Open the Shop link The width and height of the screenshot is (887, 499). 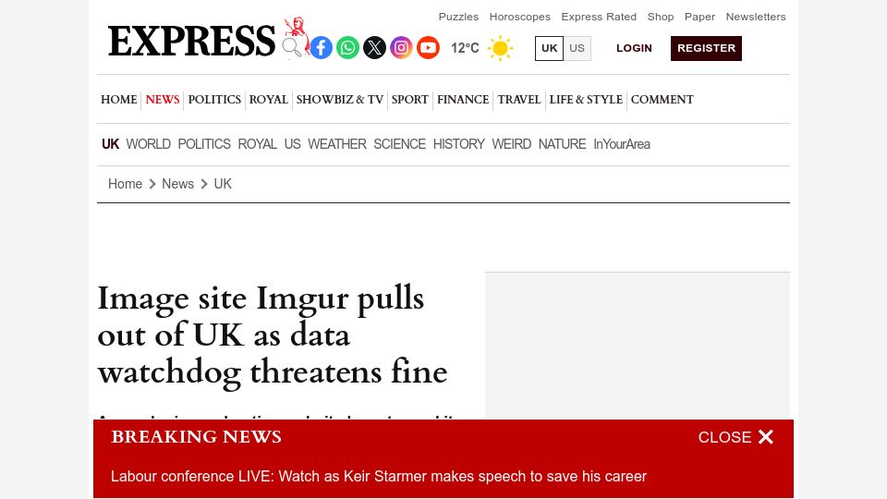[661, 17]
